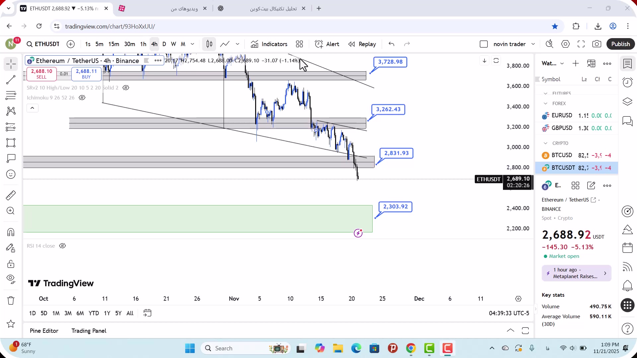Select the ruler measure tool

[11, 195]
